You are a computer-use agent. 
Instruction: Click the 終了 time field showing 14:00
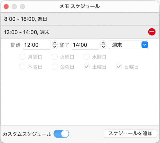85,45
